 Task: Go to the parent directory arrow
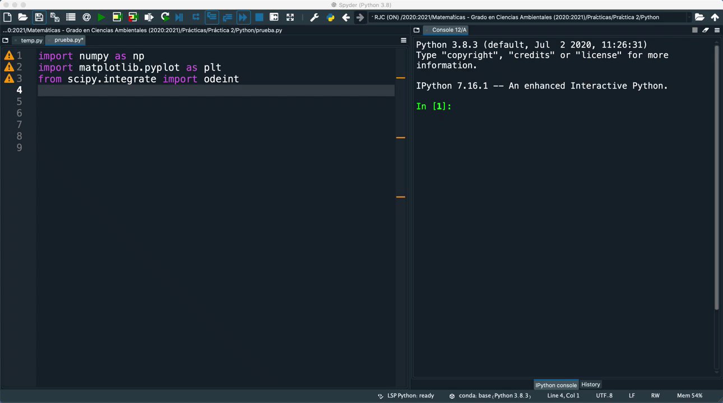point(715,17)
